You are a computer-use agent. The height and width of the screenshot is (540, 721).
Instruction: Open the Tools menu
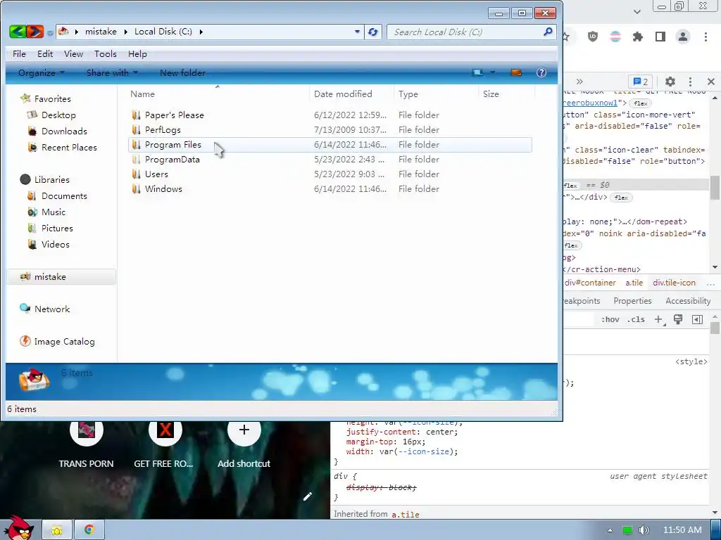coord(106,53)
